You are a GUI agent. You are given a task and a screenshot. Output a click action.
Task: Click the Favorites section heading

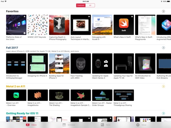pos(12,11)
